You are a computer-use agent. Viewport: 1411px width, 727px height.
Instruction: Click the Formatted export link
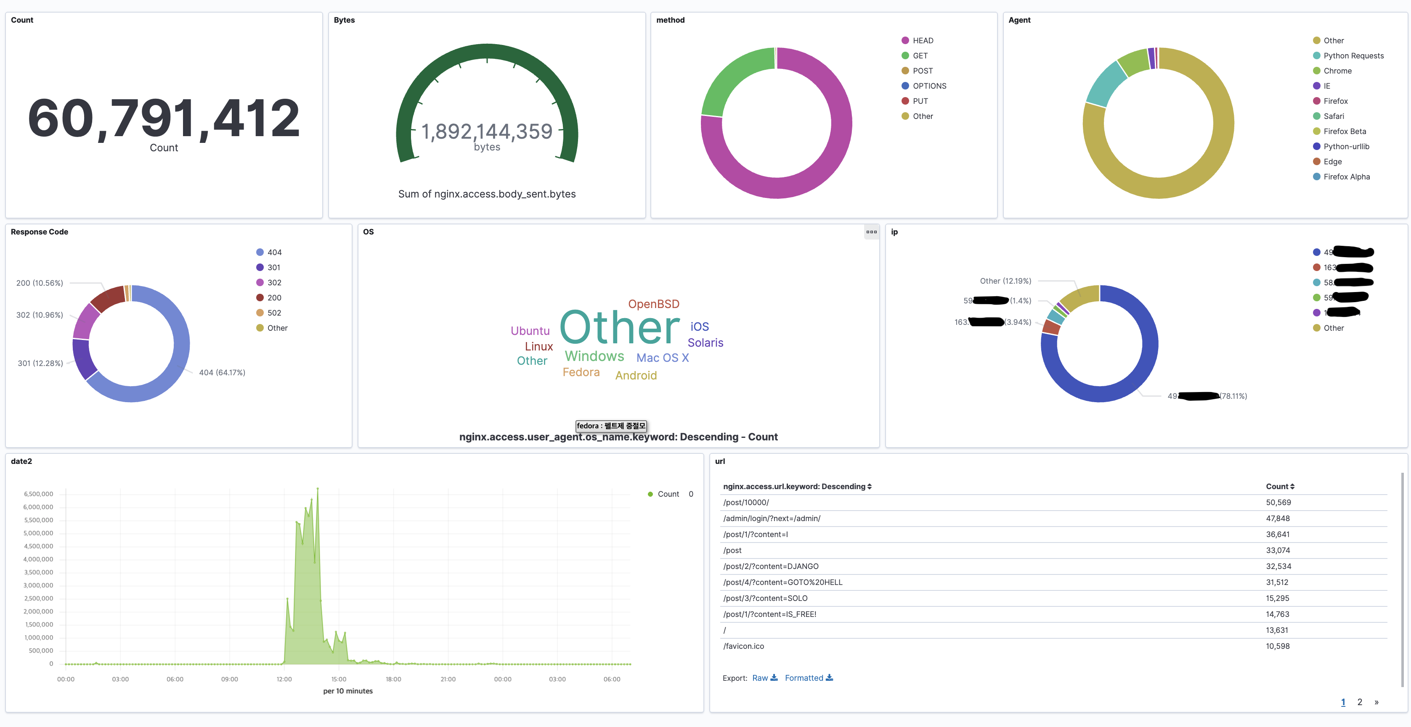pyautogui.click(x=804, y=678)
